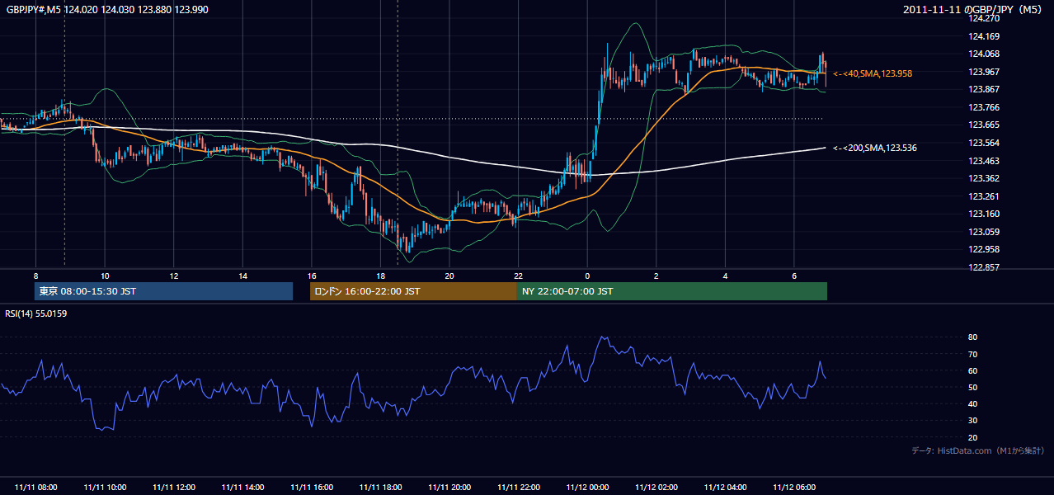Viewport: 1054px width, 495px height.
Task: Click the 11/11 10:00 time axis label
Action: pos(105,488)
